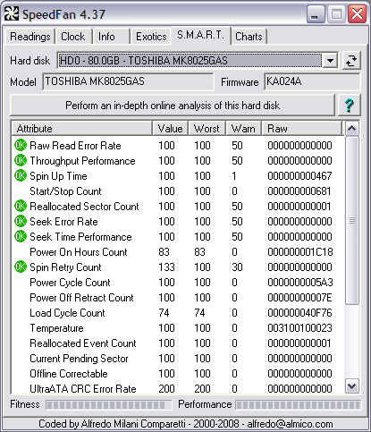Open the Exotics tab
The height and width of the screenshot is (432, 371).
click(151, 37)
